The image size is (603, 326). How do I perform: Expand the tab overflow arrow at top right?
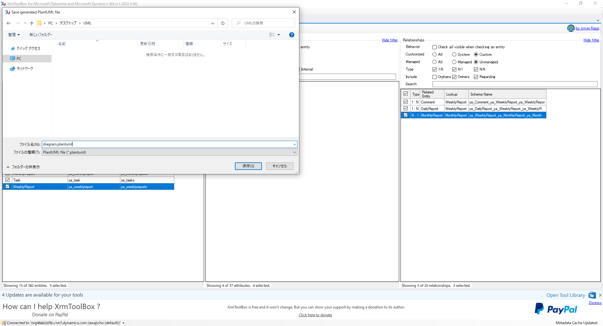[x=598, y=21]
